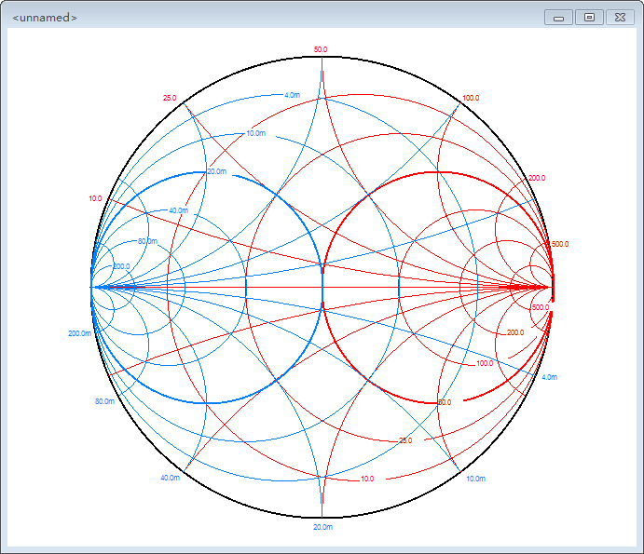Image resolution: width=644 pixels, height=554 pixels.
Task: Click red 100.0 label on outer rim
Action: 471,98
